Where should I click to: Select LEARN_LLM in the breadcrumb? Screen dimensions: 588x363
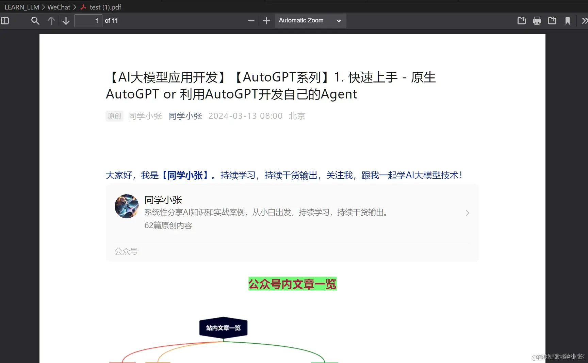click(x=22, y=7)
